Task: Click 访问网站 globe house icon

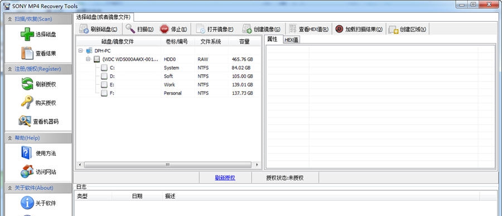Action: point(27,172)
